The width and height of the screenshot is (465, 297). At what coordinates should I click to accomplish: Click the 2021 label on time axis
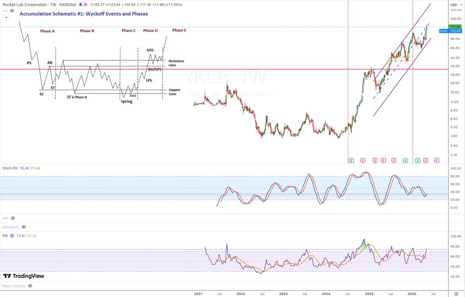pos(198,293)
